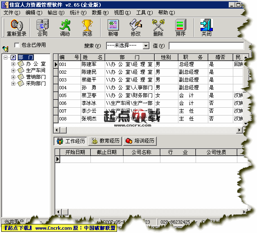257x233 pixels.
Task: Collapse the 部门 root tree node
Action: (x=6, y=57)
